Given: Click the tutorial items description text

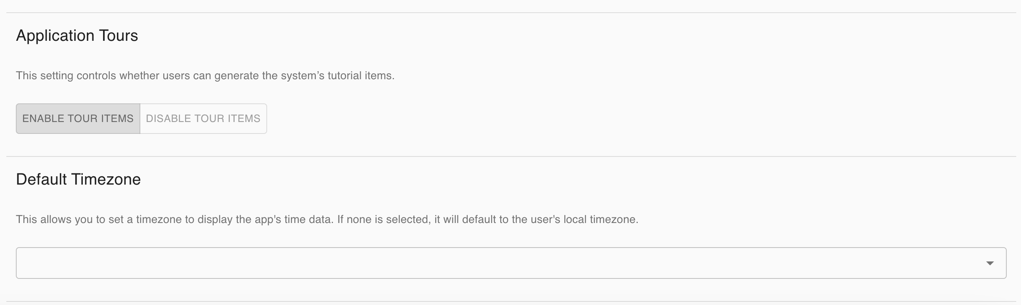Looking at the screenshot, I should (205, 76).
